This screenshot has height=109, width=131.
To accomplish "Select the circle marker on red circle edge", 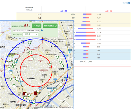I will tap(50, 64).
